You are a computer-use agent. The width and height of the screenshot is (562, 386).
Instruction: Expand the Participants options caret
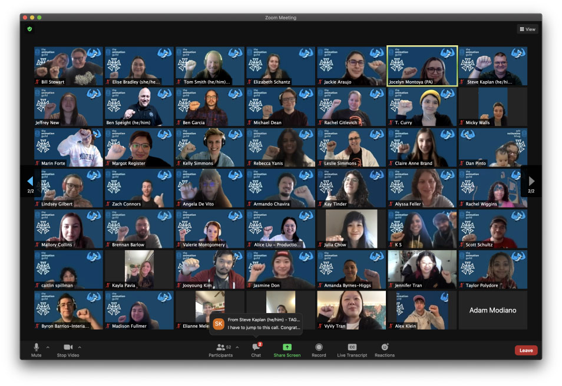(x=237, y=347)
